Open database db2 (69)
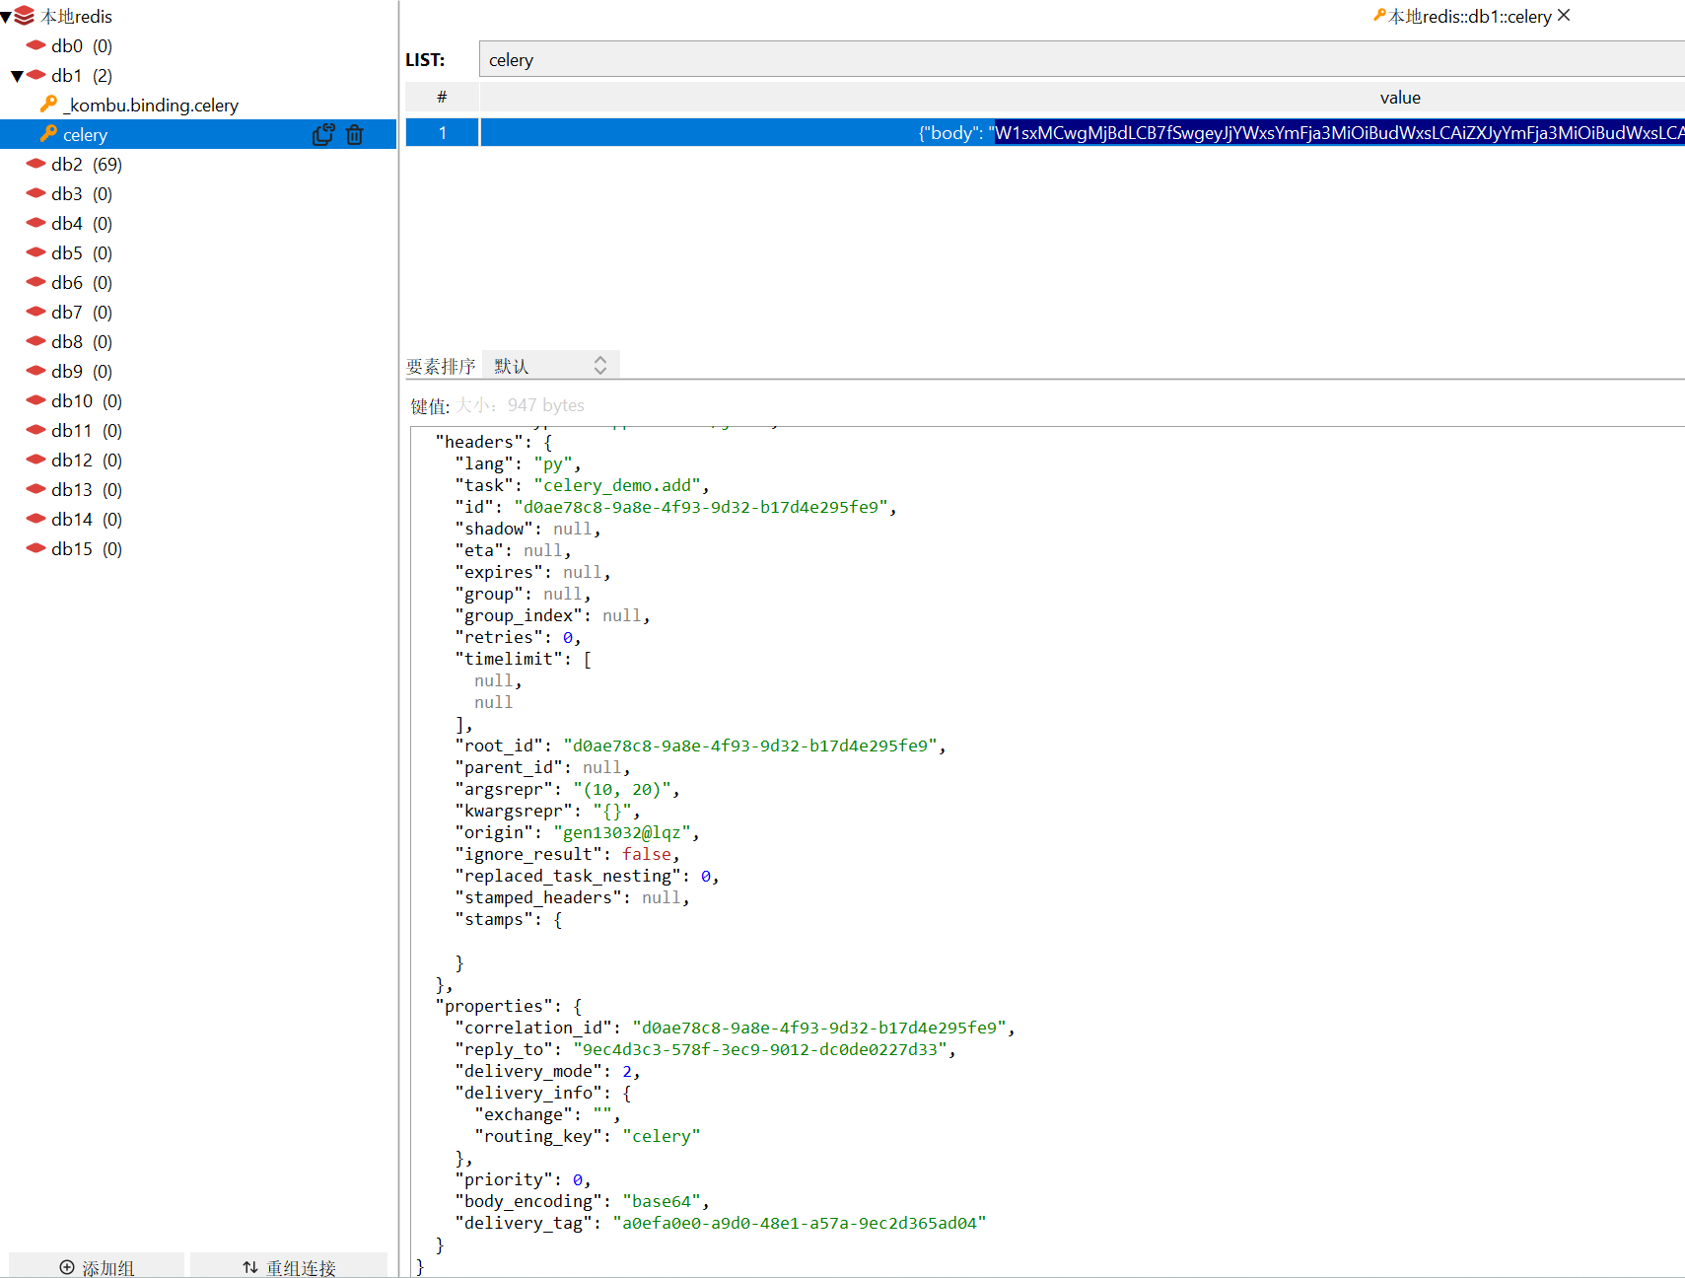Viewport: 1685px width, 1278px height. [x=87, y=164]
